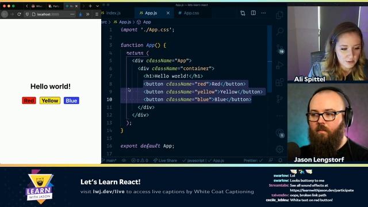Switch to the second browser tab

coord(55,6)
